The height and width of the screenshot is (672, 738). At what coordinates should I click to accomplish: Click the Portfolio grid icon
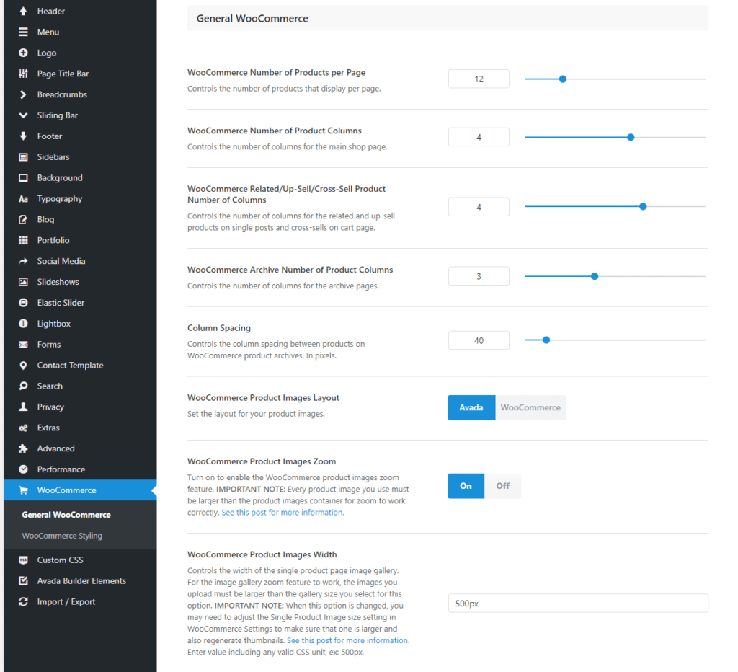[23, 240]
